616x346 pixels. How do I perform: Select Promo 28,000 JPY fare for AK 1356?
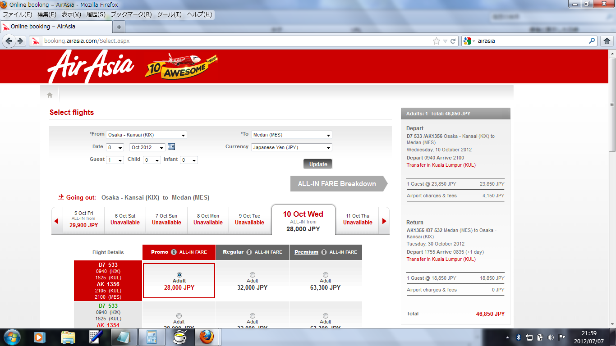click(x=179, y=274)
